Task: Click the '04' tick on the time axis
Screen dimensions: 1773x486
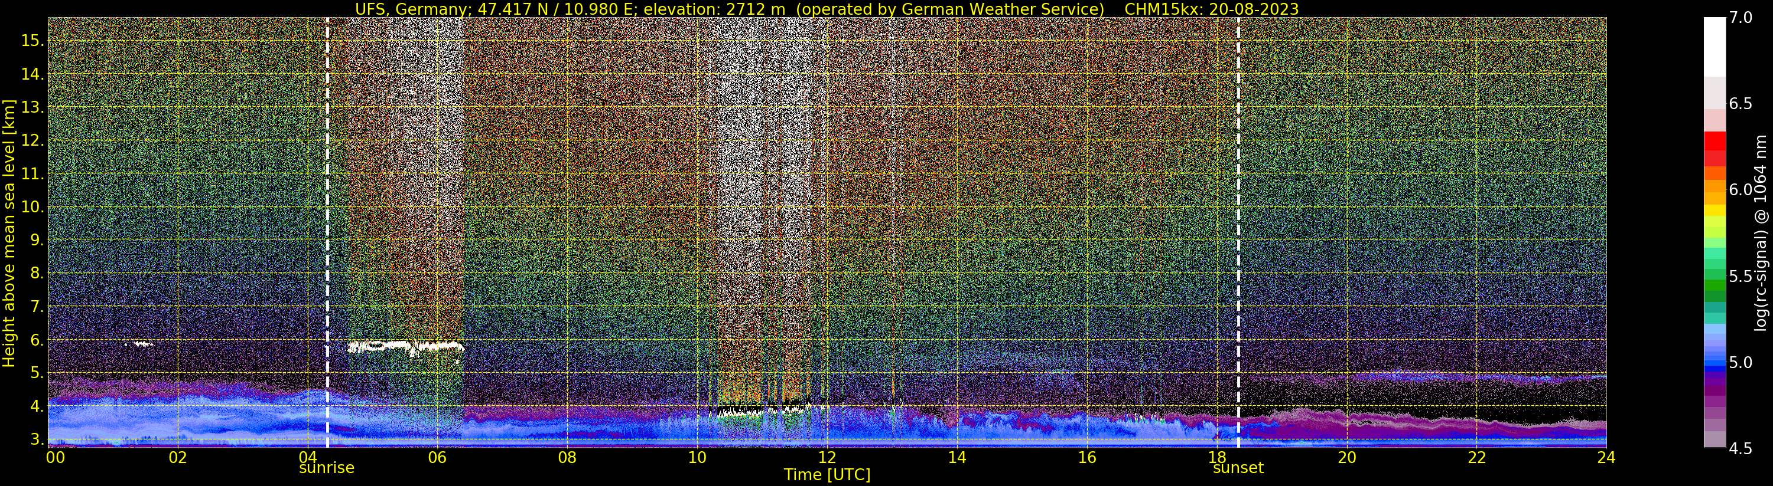Action: (307, 457)
